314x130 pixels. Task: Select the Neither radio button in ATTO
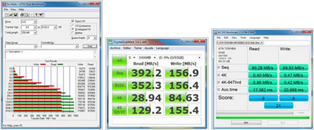[x=73, y=33]
